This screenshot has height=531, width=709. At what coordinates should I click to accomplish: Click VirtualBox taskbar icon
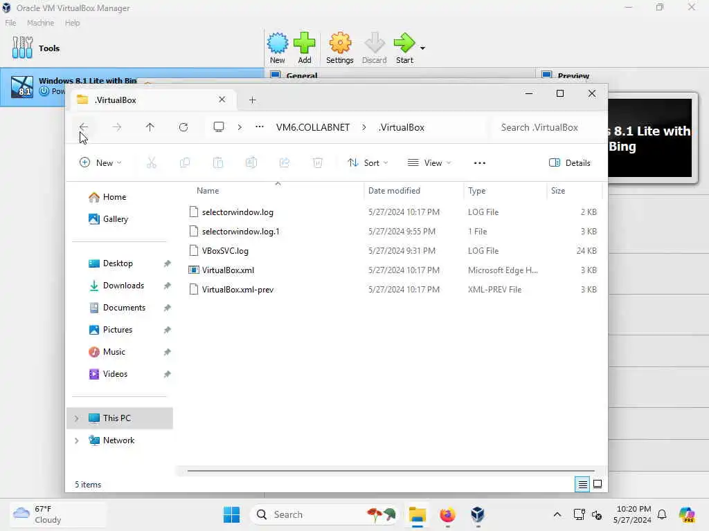[478, 514]
